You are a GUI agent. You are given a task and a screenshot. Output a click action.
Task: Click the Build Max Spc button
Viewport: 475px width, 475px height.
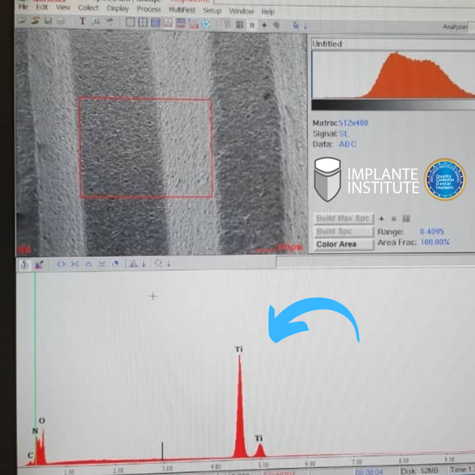343,219
